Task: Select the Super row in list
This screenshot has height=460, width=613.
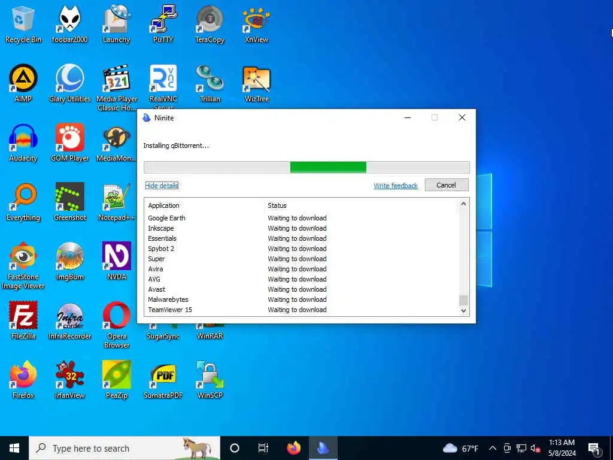Action: tap(302, 259)
